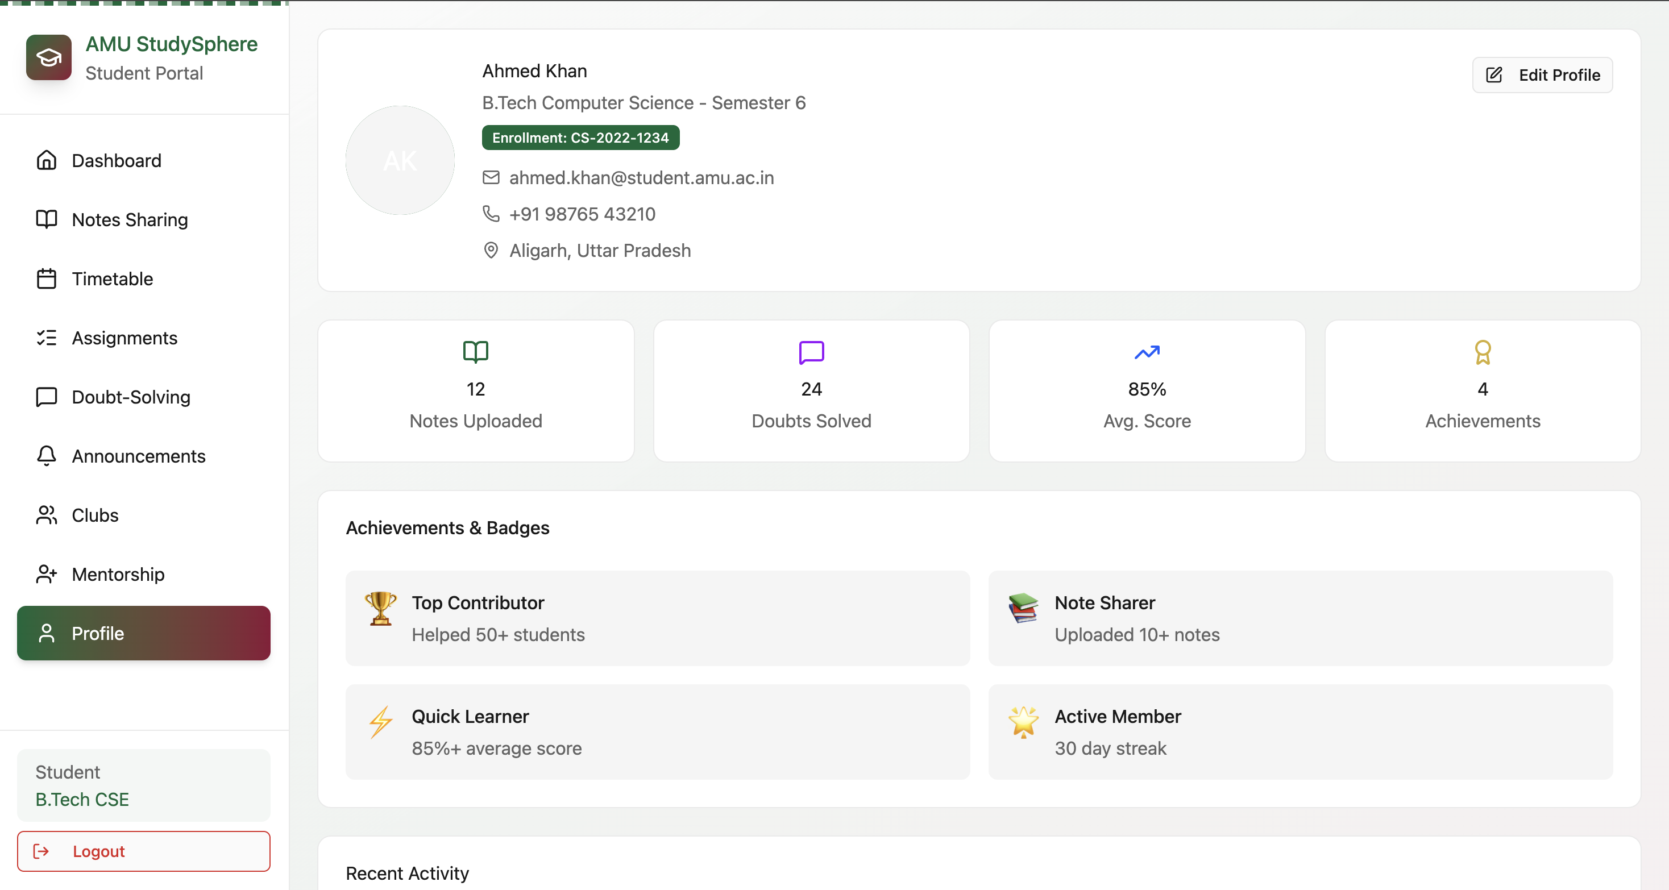Click the Note Sharer books icon

[1023, 608]
